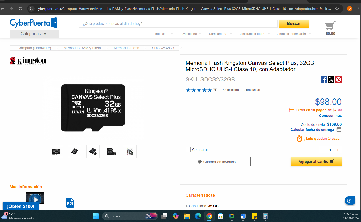This screenshot has width=361, height=222.
Task: Open the 0 preguntas link
Action: pyautogui.click(x=252, y=90)
